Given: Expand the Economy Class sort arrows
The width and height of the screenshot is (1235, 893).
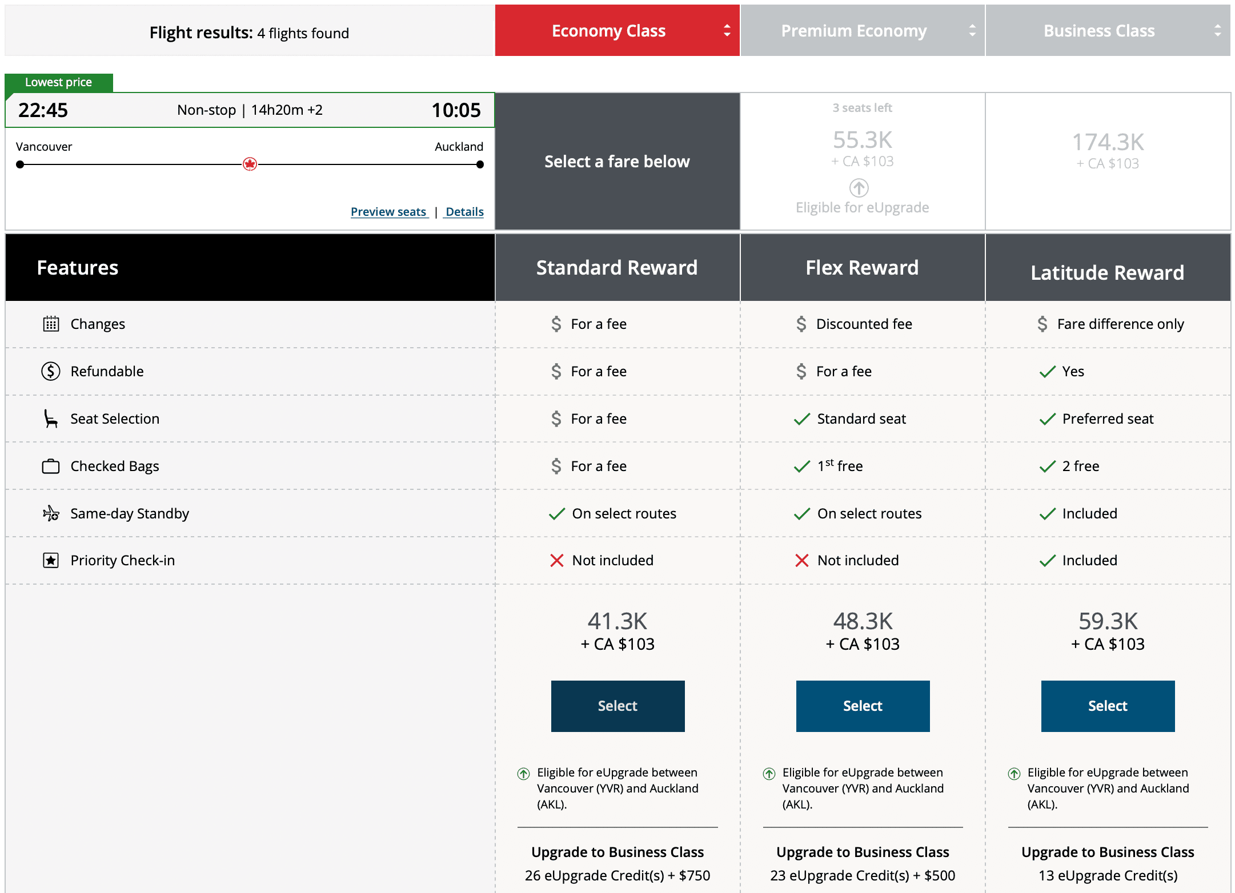Looking at the screenshot, I should click(x=727, y=30).
